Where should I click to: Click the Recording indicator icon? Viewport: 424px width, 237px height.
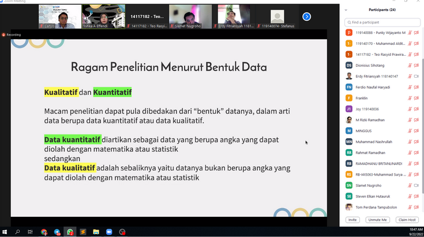pyautogui.click(x=3, y=35)
